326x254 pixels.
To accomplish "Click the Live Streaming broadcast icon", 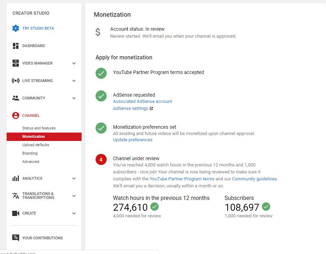I will pyautogui.click(x=16, y=81).
